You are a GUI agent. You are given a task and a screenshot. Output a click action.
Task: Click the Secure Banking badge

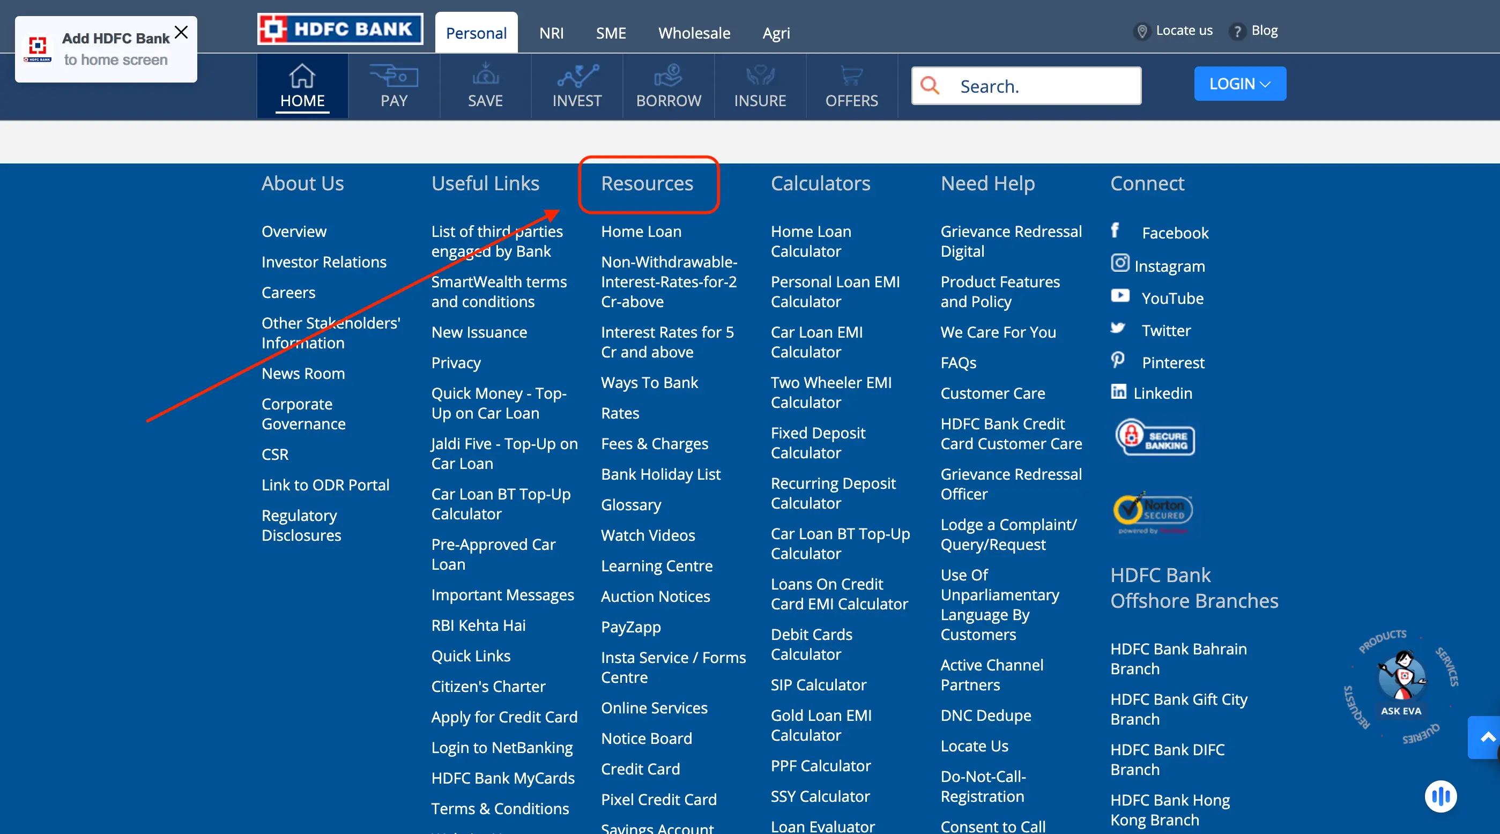pos(1155,438)
